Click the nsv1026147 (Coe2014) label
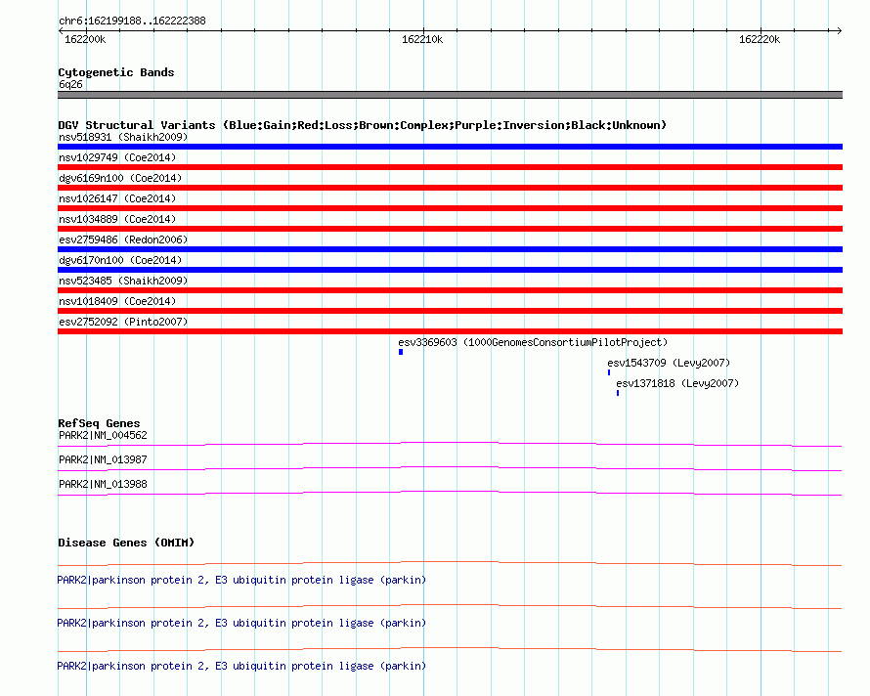Image resolution: width=870 pixels, height=696 pixels. 117,198
